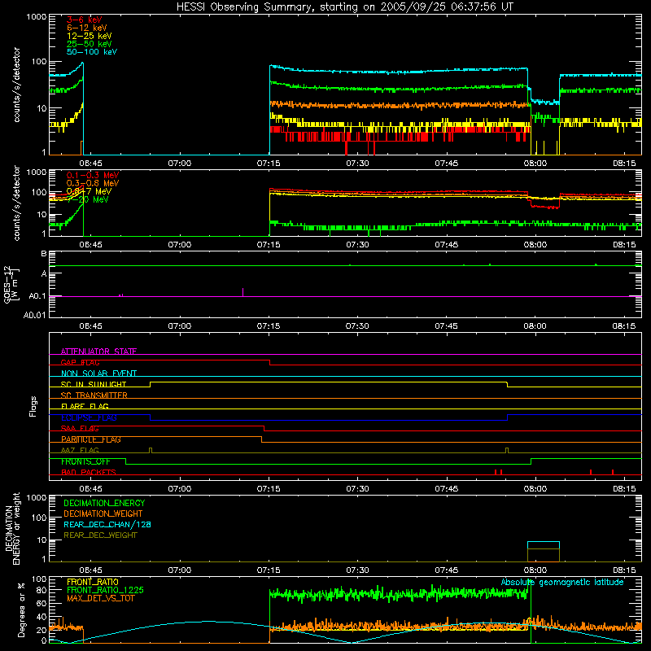Select the AAZ_FLAG label
Screen dimensions: 651x651
tap(80, 450)
